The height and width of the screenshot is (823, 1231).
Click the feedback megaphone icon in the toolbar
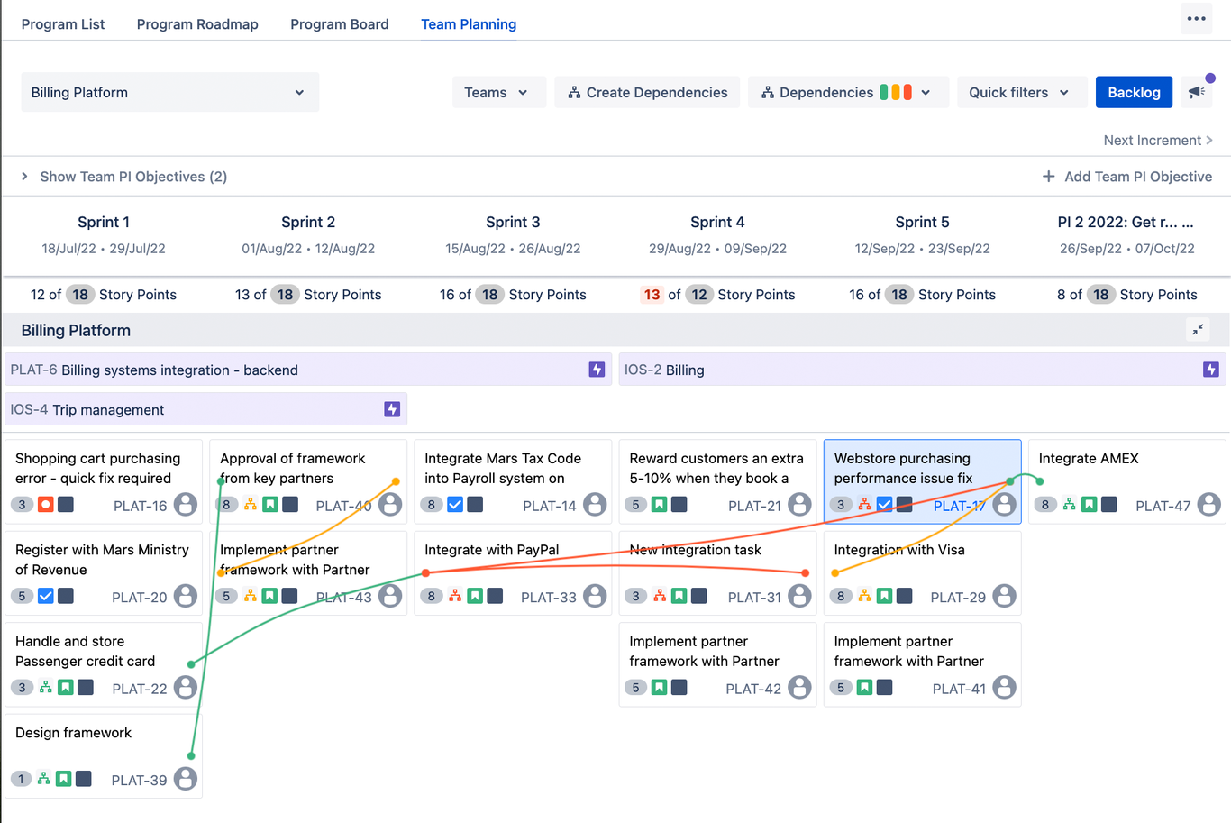tap(1196, 91)
